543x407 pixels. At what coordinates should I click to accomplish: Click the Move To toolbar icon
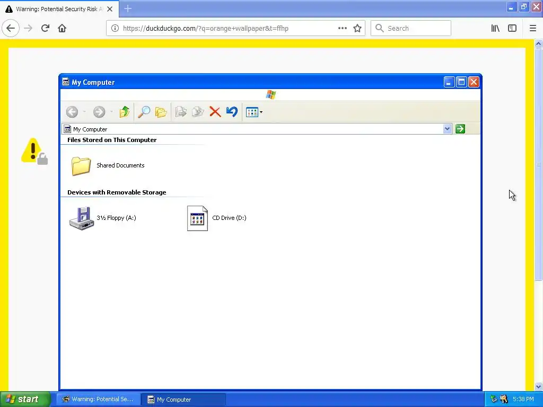point(181,112)
